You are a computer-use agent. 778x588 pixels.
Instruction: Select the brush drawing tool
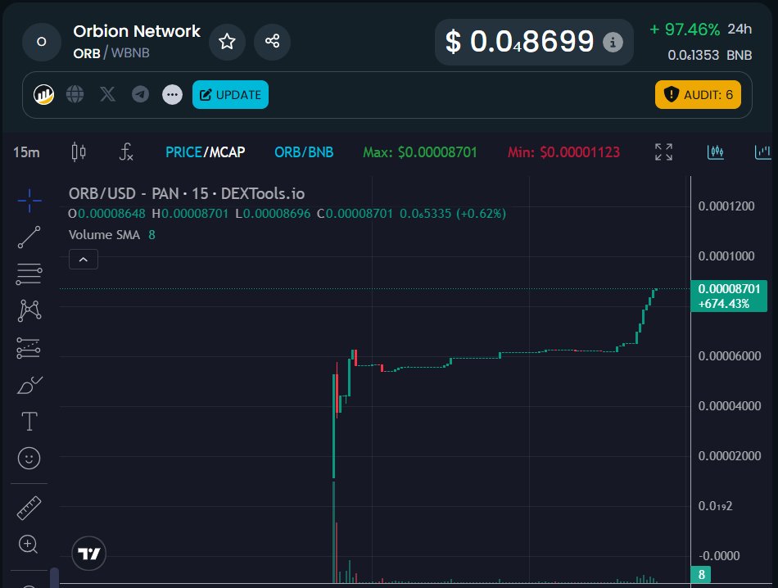coord(29,385)
